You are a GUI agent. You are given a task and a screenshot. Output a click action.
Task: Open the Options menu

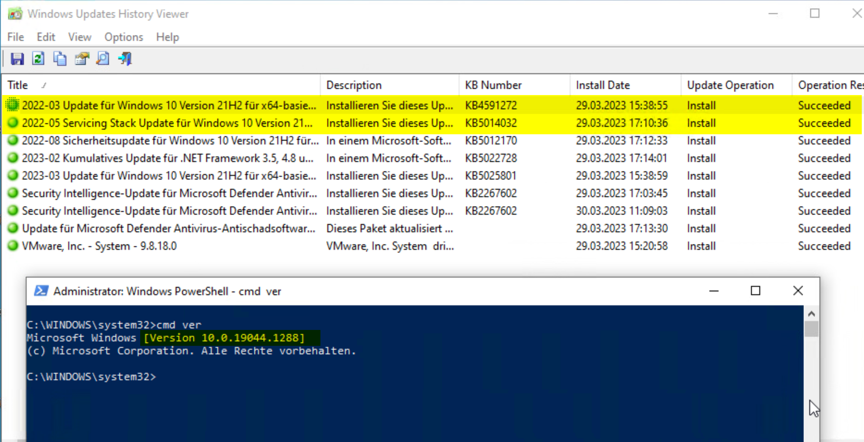(124, 37)
